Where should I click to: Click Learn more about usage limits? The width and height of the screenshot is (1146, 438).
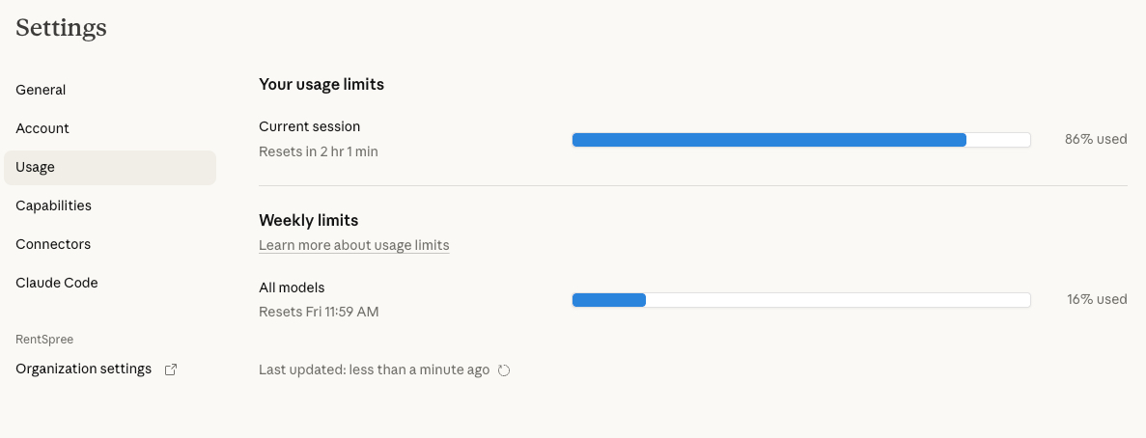(x=353, y=245)
